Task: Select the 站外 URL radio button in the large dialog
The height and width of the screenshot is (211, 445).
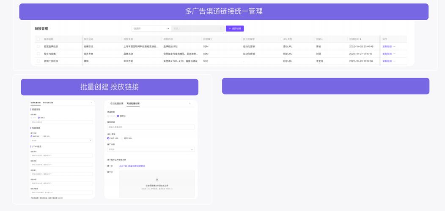Action: tap(122, 138)
